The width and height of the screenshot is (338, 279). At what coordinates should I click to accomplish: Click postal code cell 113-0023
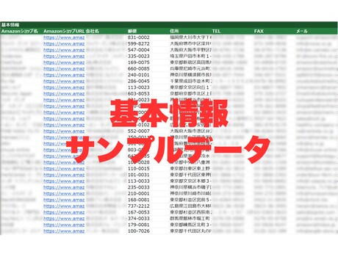click(x=139, y=87)
